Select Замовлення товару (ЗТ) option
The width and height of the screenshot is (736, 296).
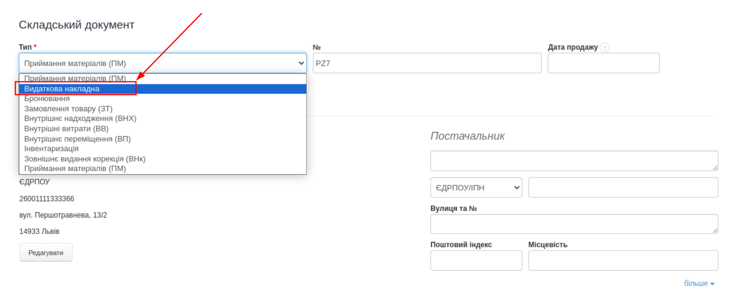point(68,109)
